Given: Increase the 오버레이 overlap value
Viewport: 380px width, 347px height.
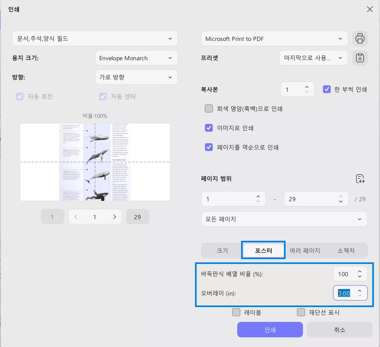Looking at the screenshot, I should tap(360, 290).
